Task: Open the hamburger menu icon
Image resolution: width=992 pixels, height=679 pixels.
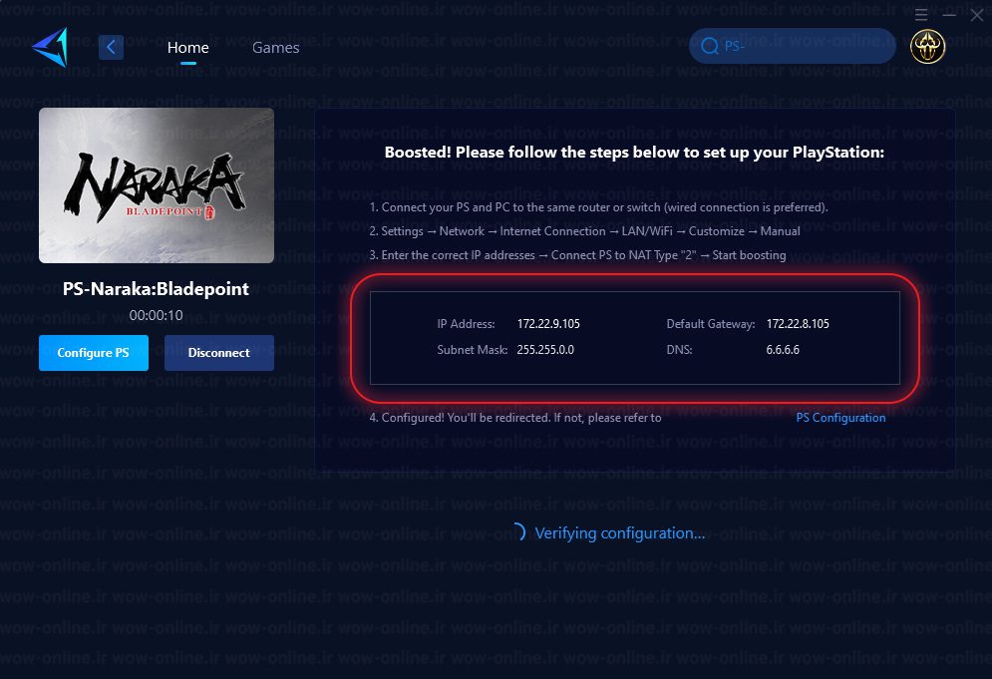Action: point(921,14)
